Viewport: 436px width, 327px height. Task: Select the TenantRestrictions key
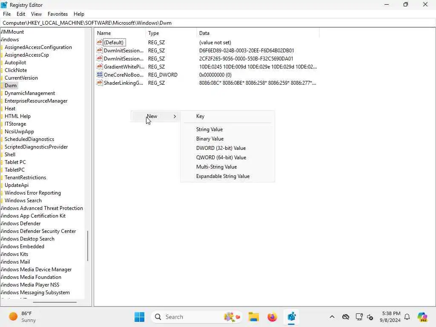pyautogui.click(x=25, y=178)
